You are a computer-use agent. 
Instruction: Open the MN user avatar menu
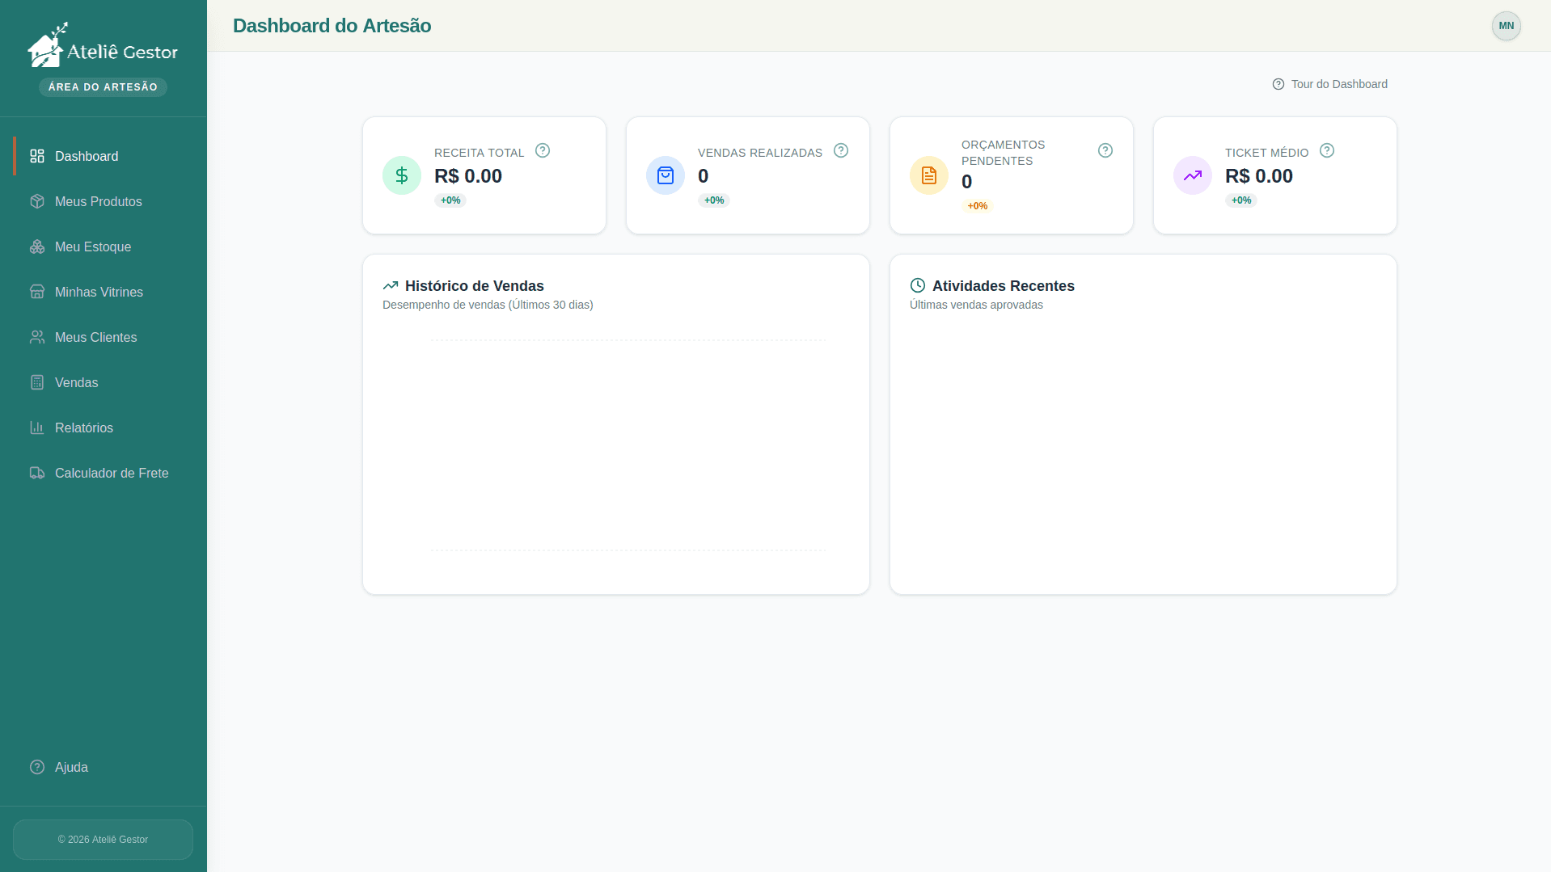[1505, 26]
